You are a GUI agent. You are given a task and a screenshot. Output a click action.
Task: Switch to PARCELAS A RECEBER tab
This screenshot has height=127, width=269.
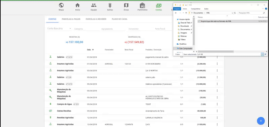point(96,19)
